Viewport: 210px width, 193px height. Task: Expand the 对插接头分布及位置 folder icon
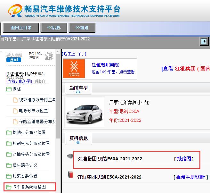[9, 155]
